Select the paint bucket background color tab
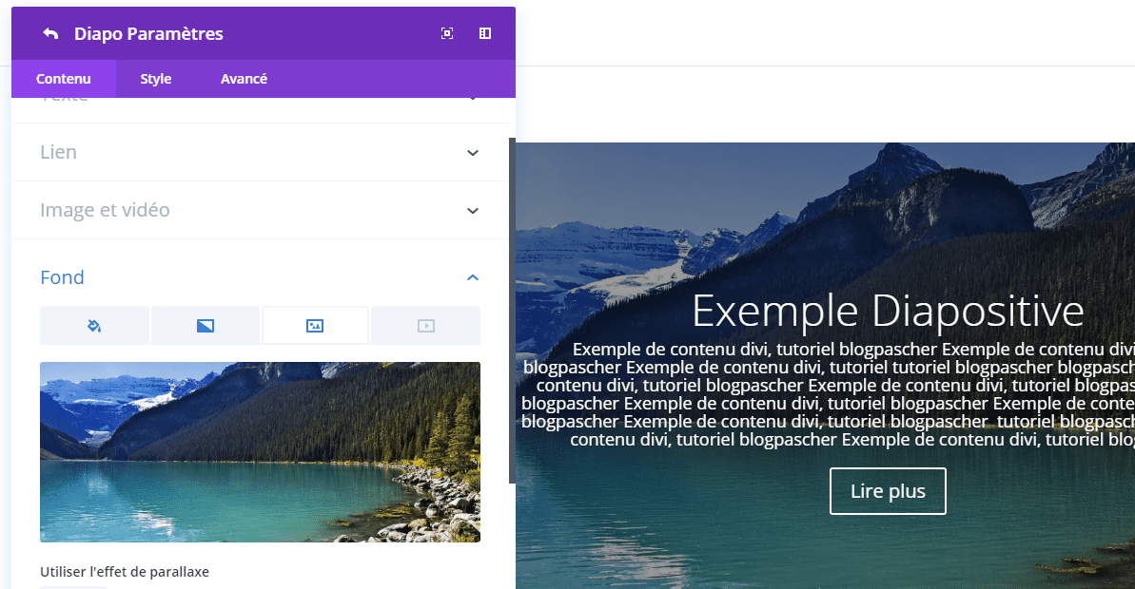The height and width of the screenshot is (589, 1135). click(x=94, y=326)
